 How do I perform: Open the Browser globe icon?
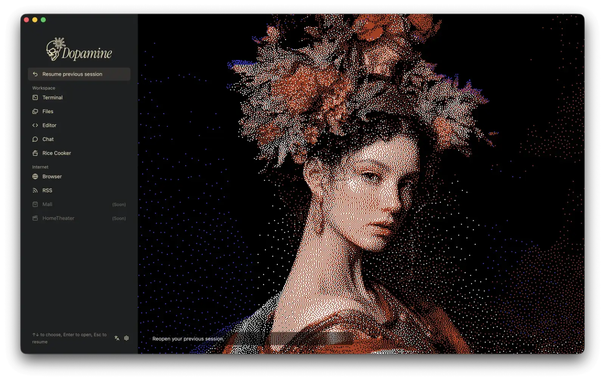pyautogui.click(x=35, y=177)
